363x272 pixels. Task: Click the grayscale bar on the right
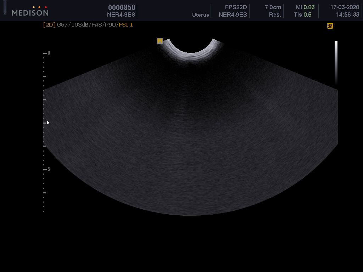click(x=336, y=62)
